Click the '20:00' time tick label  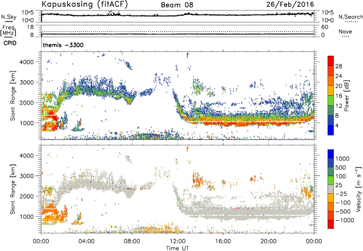tap(268, 241)
